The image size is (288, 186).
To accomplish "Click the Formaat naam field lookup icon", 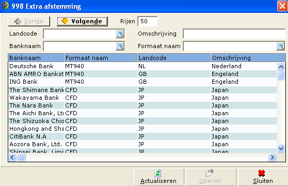I will [280, 46].
